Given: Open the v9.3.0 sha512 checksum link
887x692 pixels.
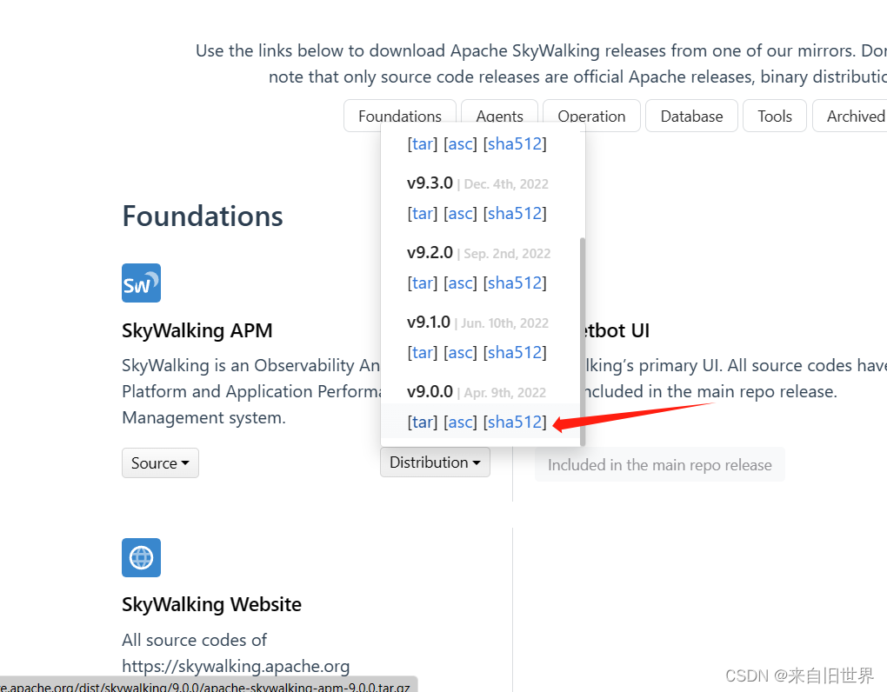Looking at the screenshot, I should tap(515, 213).
